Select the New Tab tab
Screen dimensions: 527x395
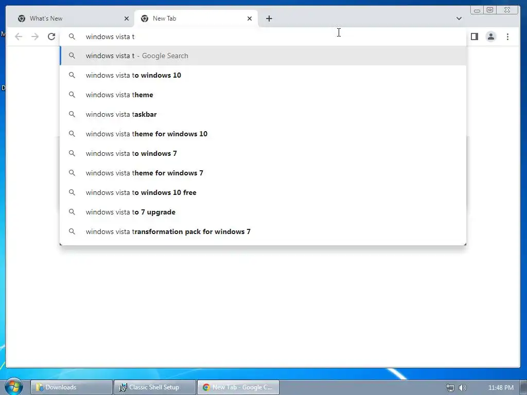pos(196,19)
